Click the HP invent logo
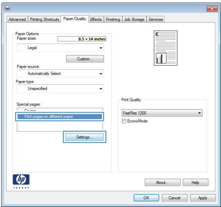 coord(21,181)
